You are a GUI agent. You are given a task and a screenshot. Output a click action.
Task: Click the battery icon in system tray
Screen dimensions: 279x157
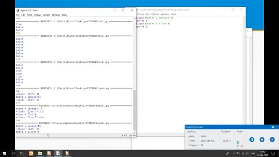coord(238,153)
